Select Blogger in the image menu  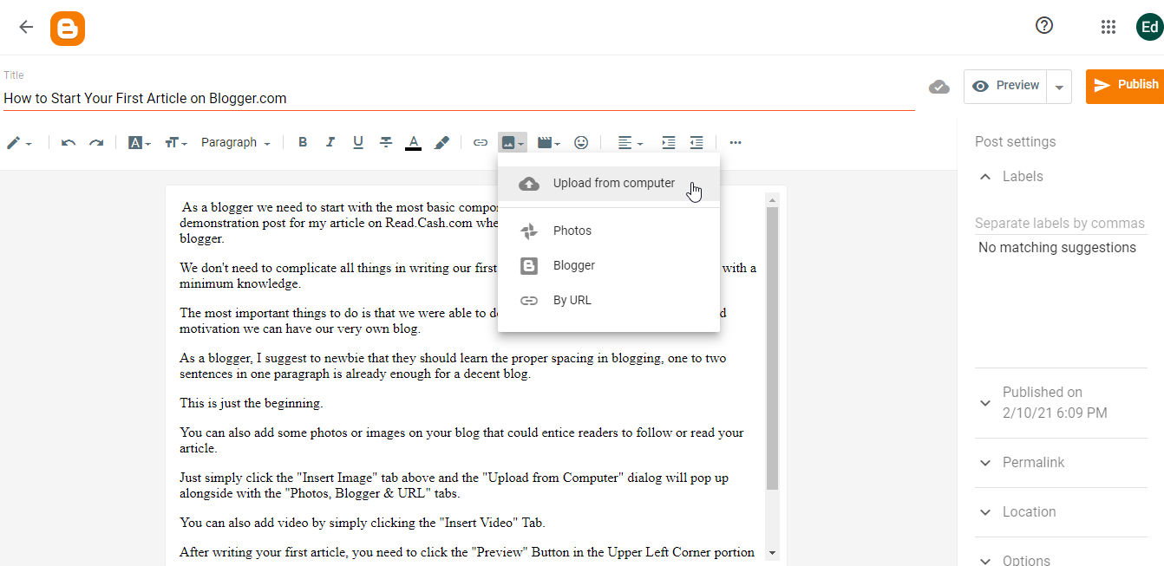609,265
